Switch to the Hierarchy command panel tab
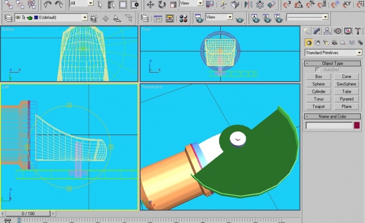 [x=327, y=31]
